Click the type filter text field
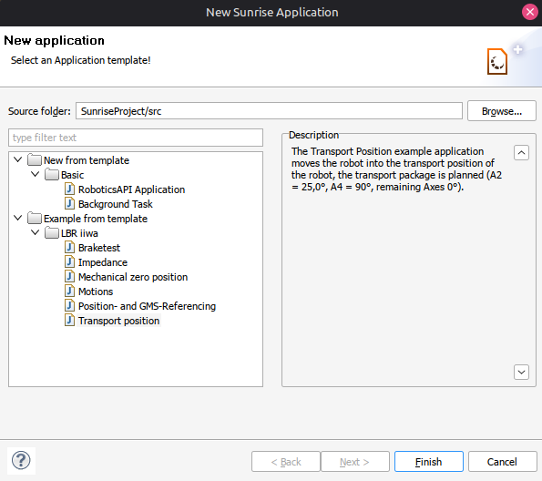 (x=136, y=138)
